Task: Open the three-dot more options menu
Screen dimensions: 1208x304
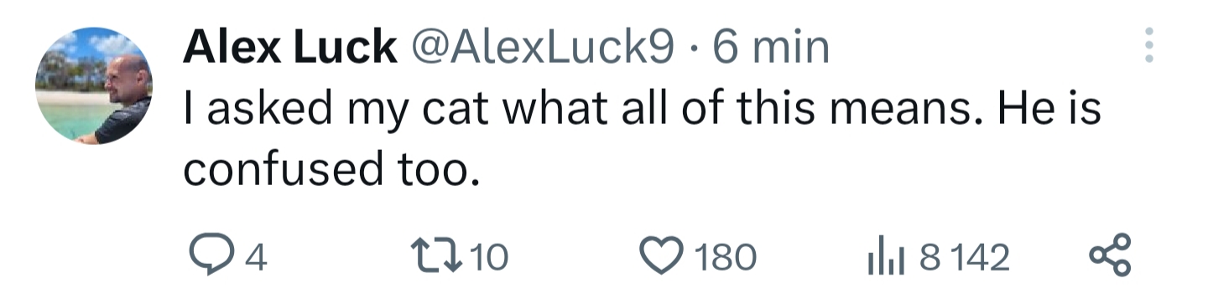Action: 1149,45
